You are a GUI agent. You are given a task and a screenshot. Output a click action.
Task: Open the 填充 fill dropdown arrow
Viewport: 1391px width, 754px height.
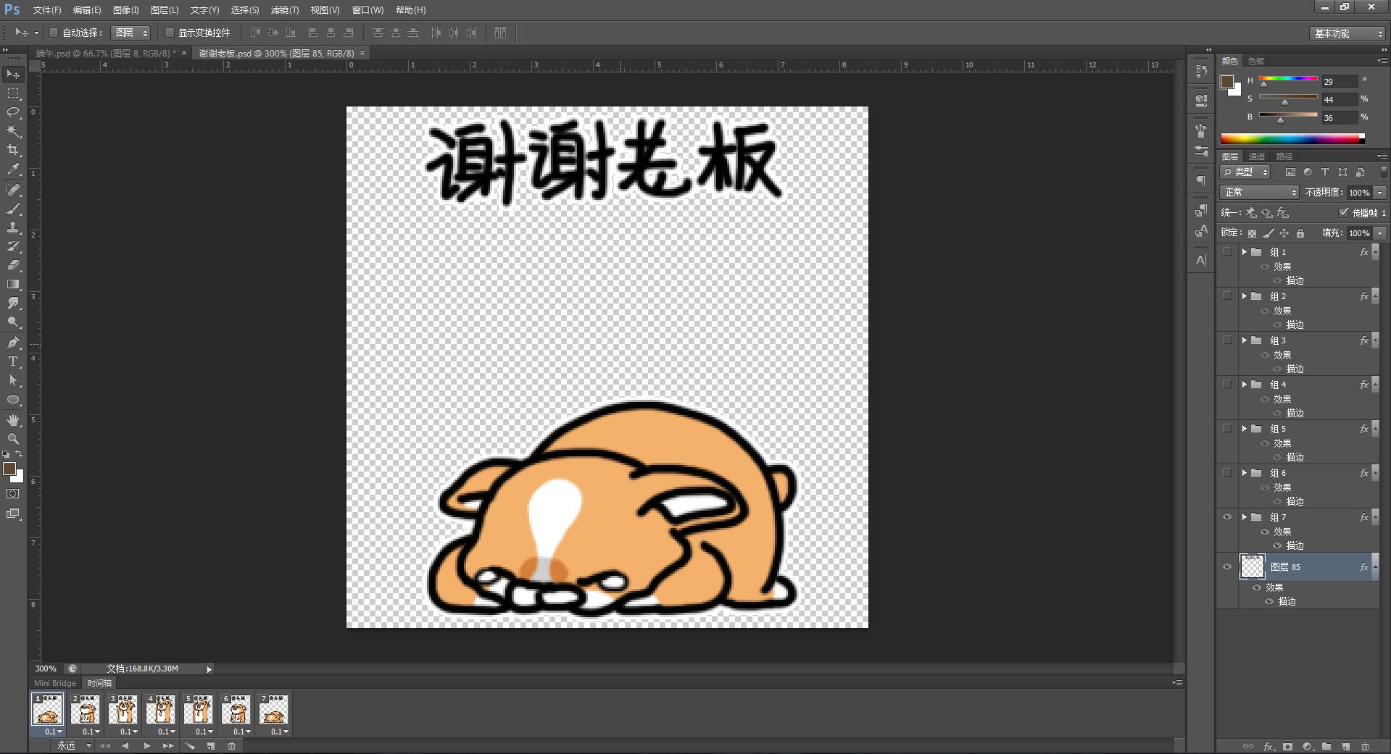click(x=1380, y=233)
